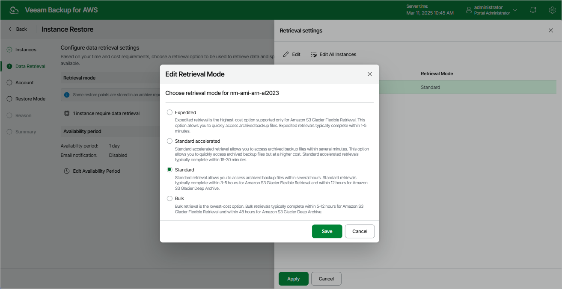Select the Standard radio button
Screen dimensions: 562x289
coord(170,170)
